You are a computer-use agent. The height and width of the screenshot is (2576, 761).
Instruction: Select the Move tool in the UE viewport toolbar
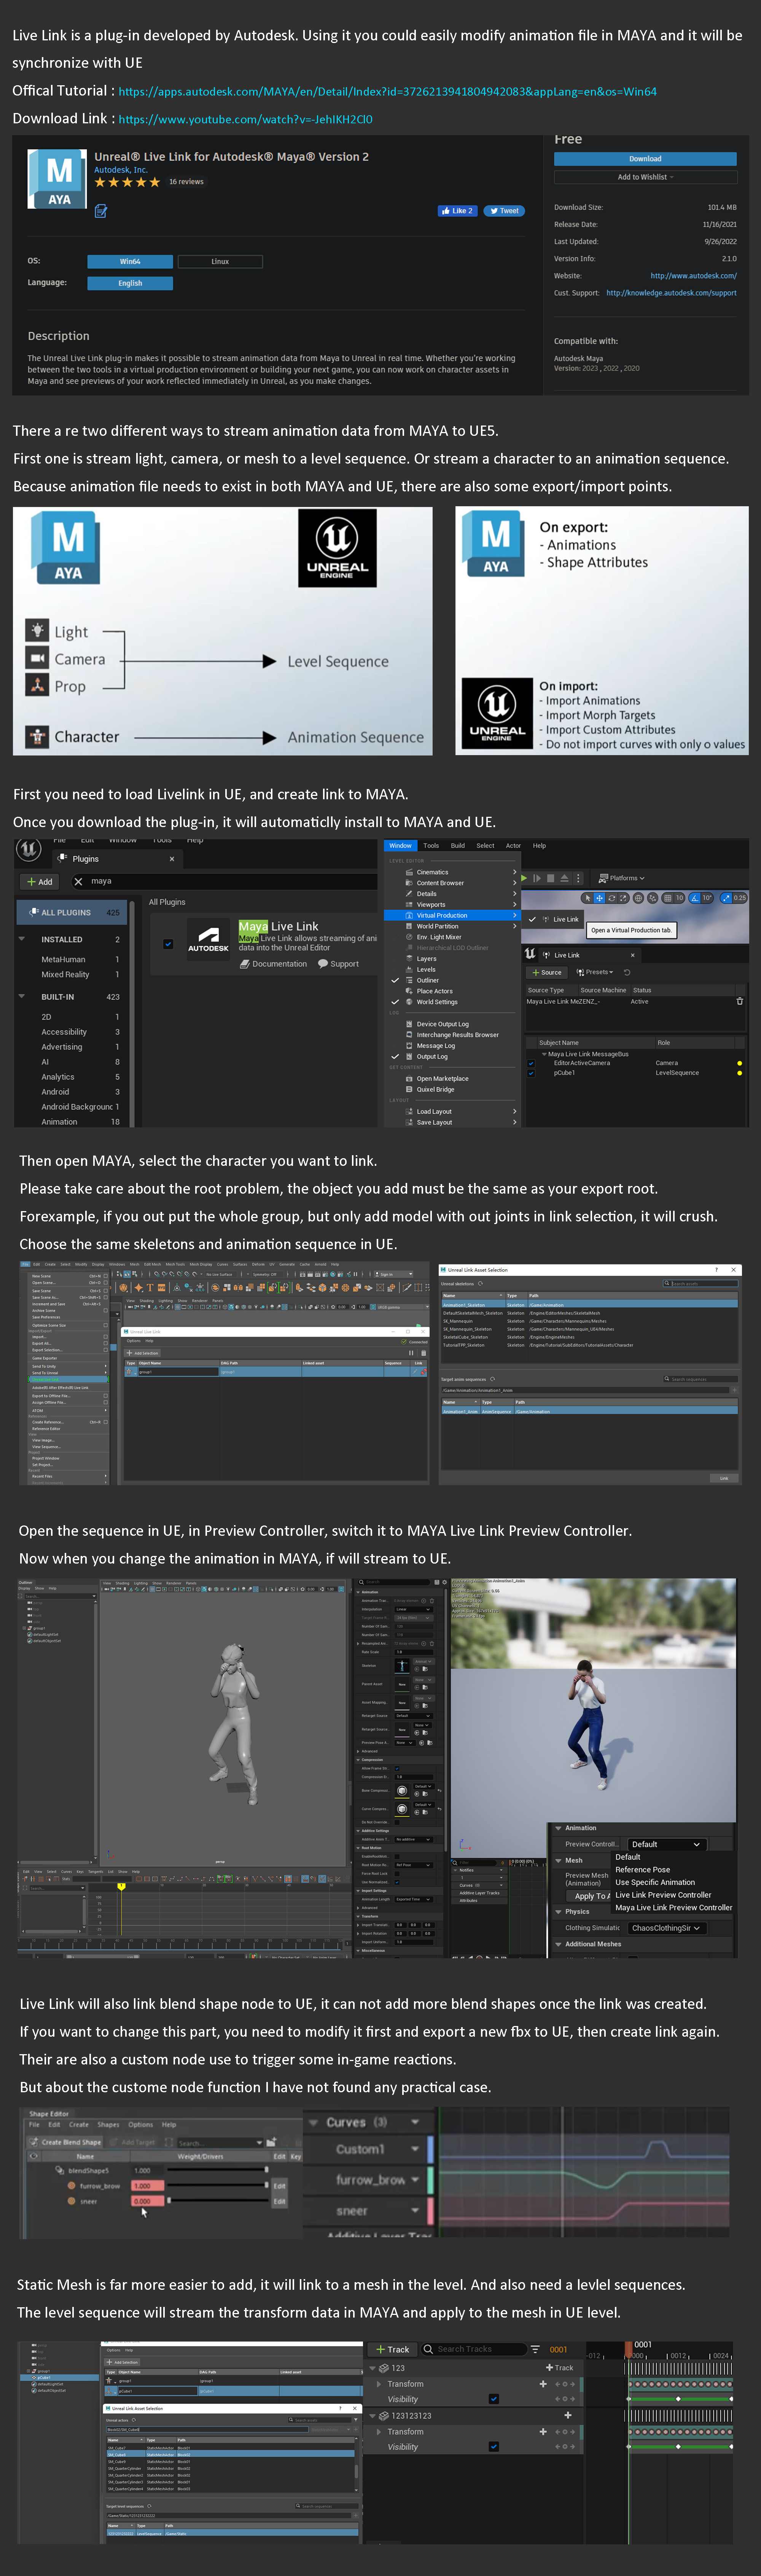click(x=599, y=898)
